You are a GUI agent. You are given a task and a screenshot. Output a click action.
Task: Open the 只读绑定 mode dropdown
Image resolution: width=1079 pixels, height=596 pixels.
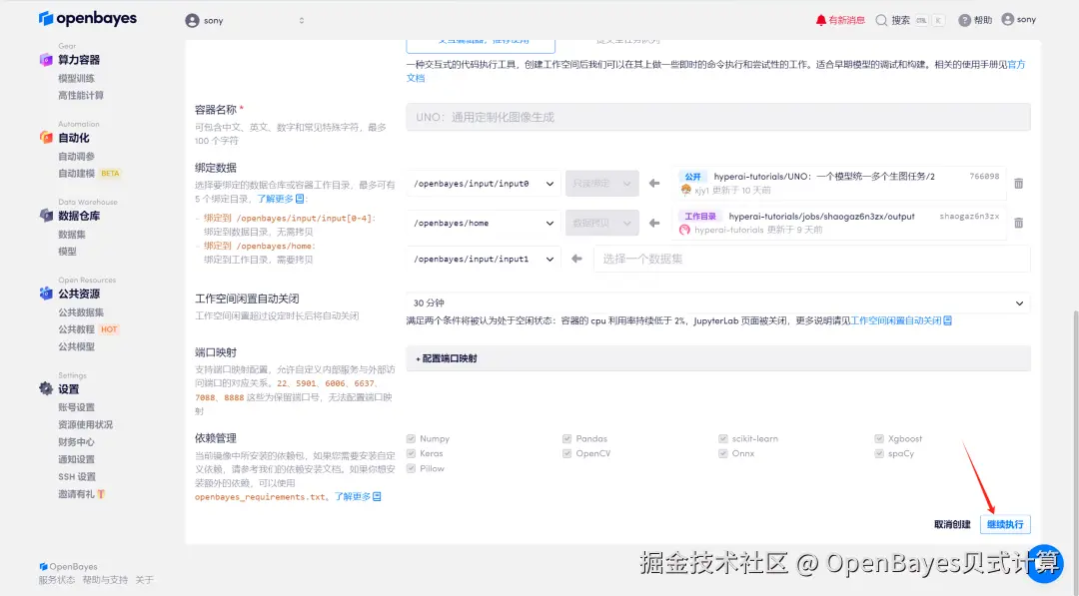point(602,184)
